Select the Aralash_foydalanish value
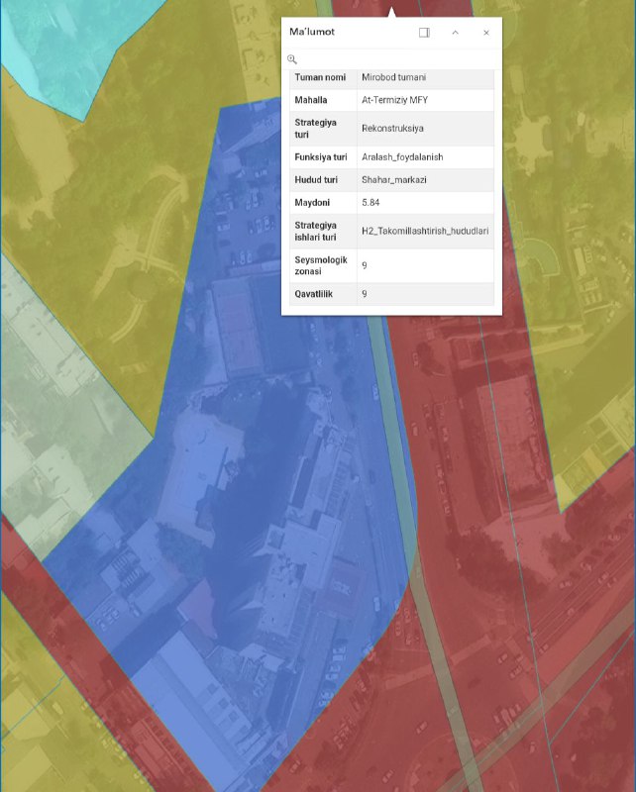Viewport: 636px width, 792px height. [402, 157]
